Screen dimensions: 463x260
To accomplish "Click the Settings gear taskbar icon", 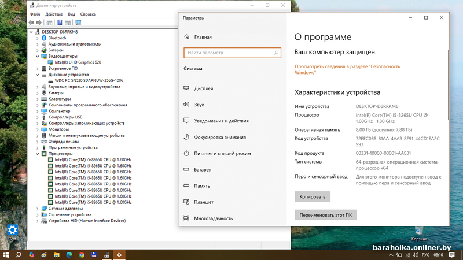I will click(x=119, y=255).
